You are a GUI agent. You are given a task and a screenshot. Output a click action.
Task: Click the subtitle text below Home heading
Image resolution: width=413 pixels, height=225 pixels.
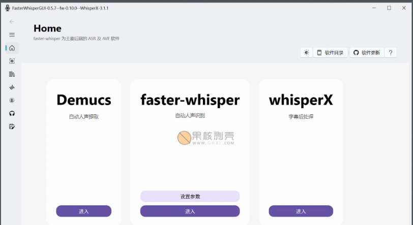(76, 39)
